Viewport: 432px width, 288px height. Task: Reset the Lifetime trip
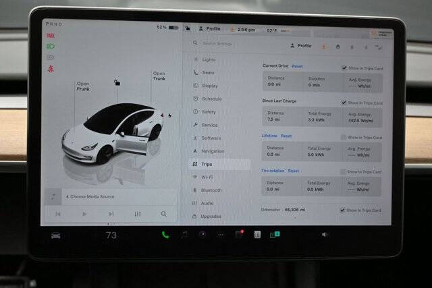pyautogui.click(x=286, y=136)
